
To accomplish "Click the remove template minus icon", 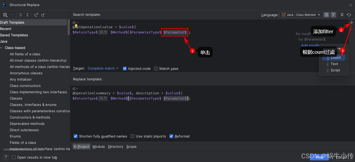I will (x=12, y=15).
